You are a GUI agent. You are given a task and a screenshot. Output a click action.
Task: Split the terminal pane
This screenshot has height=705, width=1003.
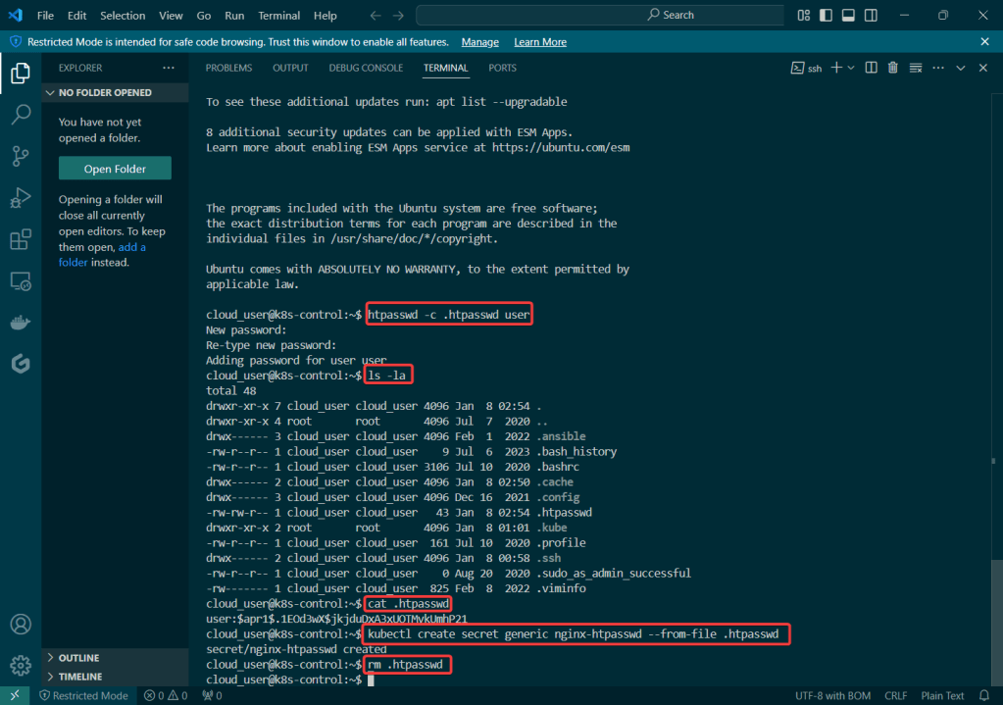[x=870, y=68]
